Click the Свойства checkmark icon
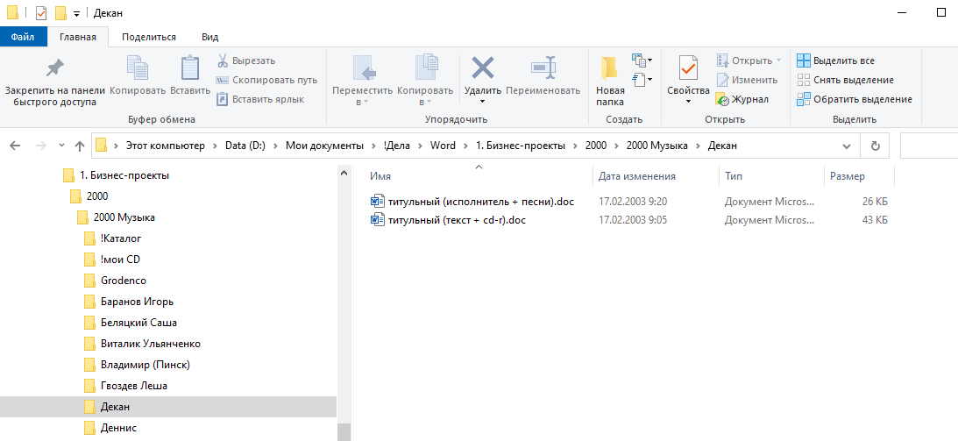The height and width of the screenshot is (441, 958). pyautogui.click(x=688, y=68)
